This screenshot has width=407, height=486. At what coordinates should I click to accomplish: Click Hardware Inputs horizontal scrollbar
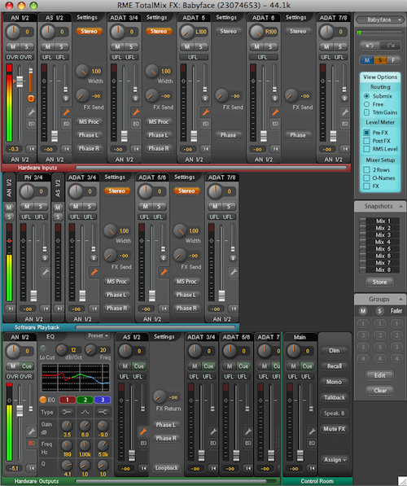pos(211,168)
